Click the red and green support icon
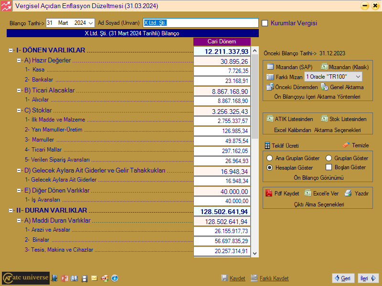The height and width of the screenshot is (286, 382). point(105,278)
